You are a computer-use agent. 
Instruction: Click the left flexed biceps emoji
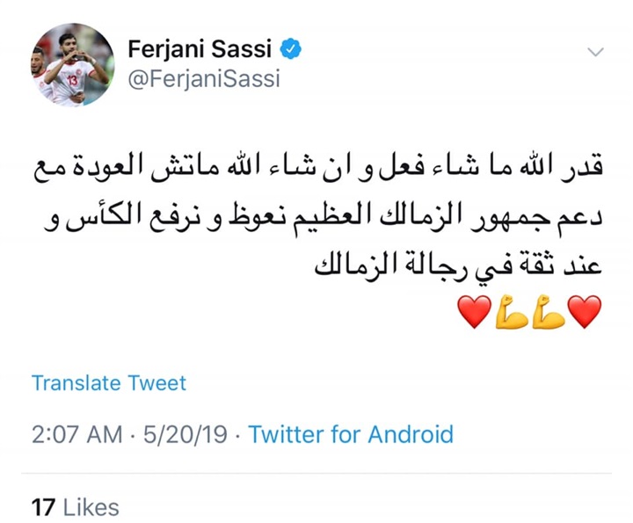[511, 312]
